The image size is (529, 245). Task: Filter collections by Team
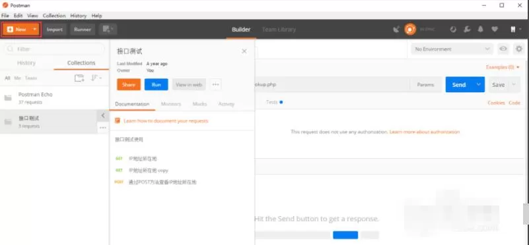click(31, 78)
